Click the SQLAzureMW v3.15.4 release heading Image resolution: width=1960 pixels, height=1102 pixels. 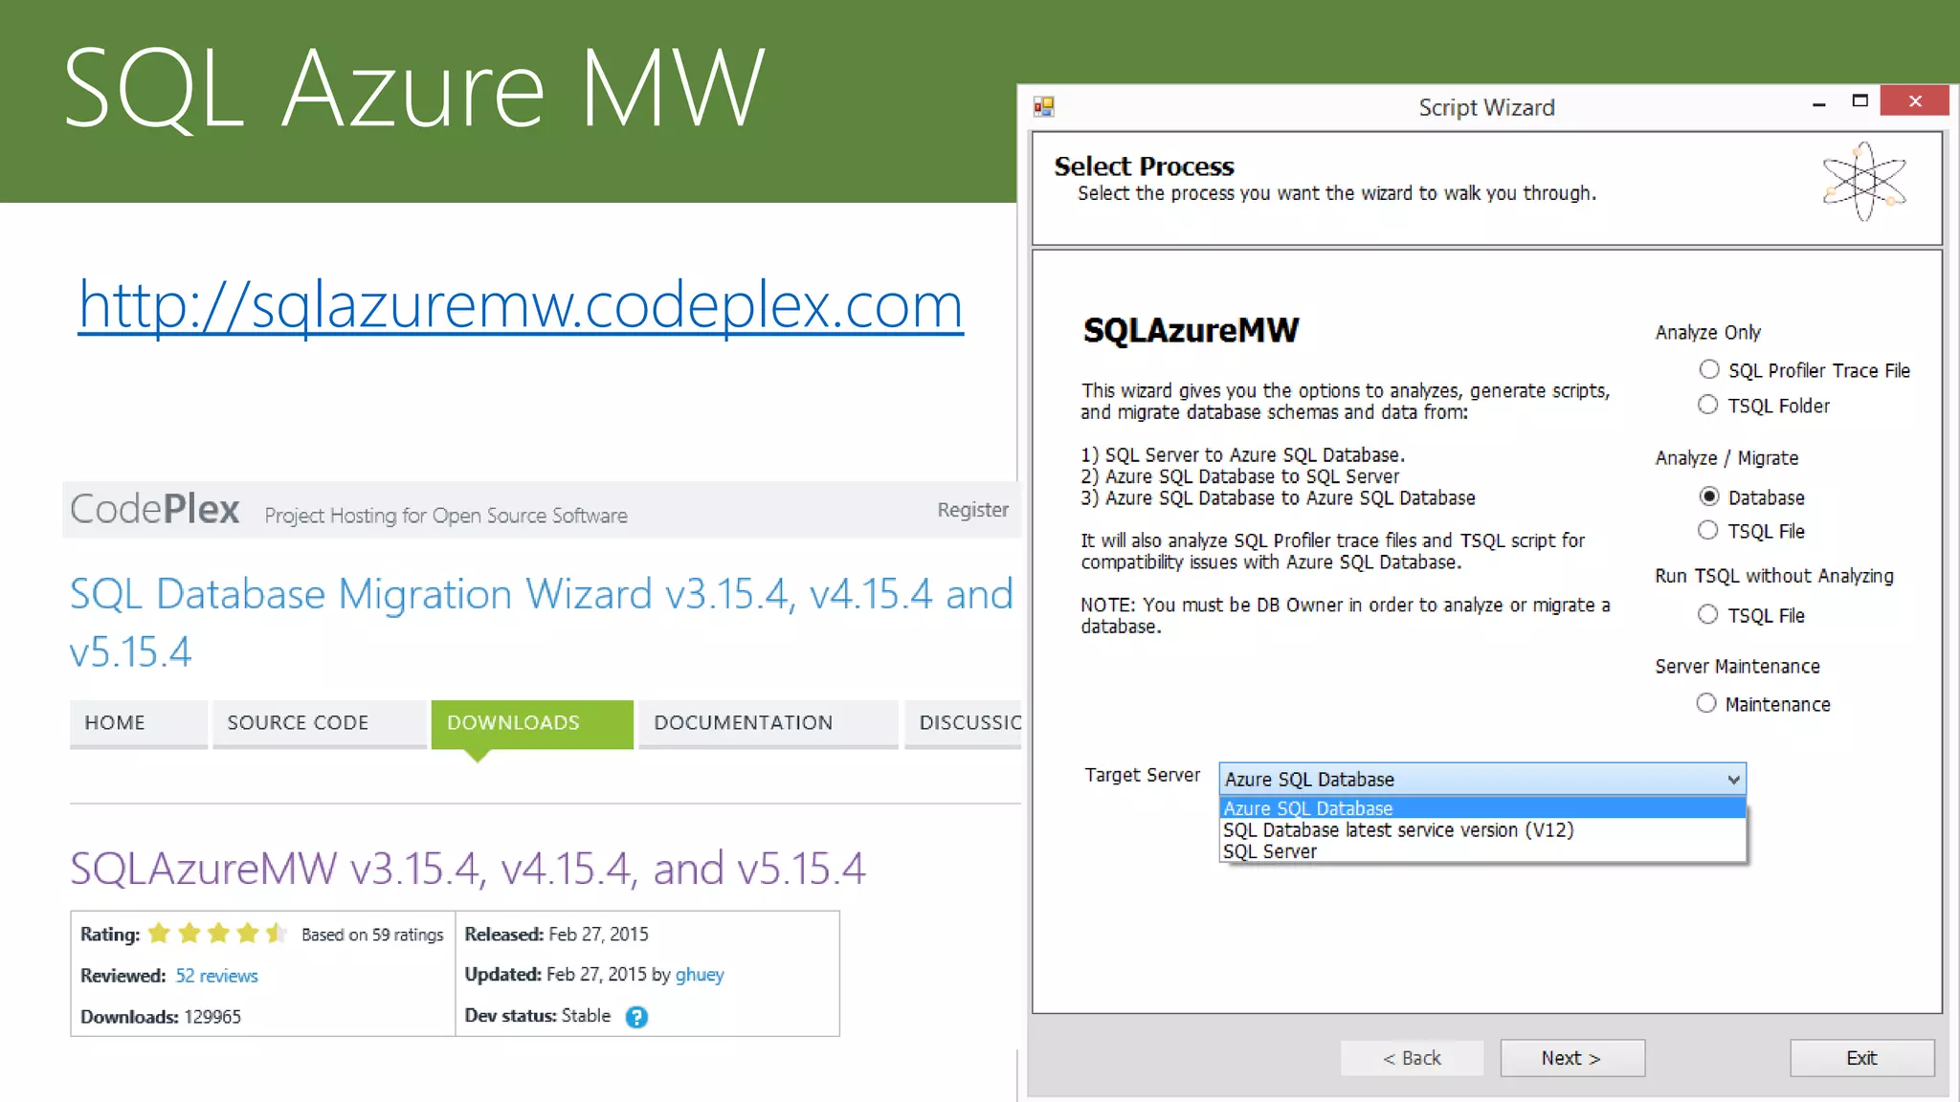coord(468,869)
